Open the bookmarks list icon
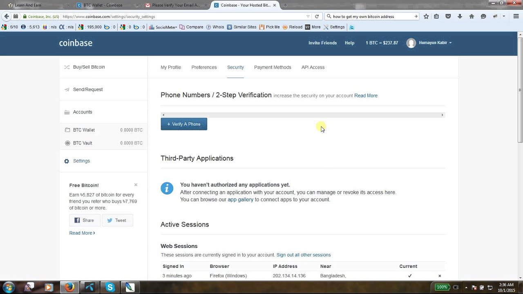 pos(436,16)
